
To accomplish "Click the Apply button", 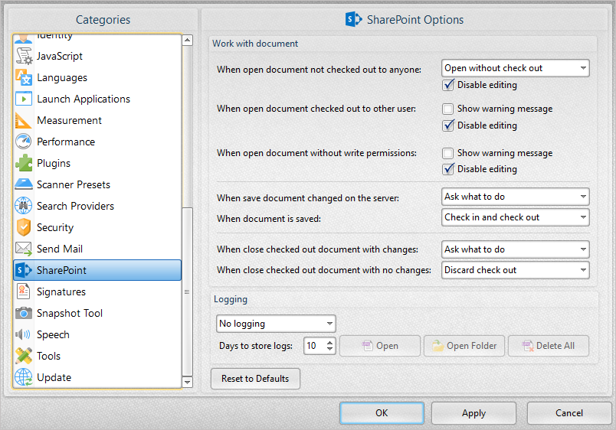I will pyautogui.click(x=473, y=413).
